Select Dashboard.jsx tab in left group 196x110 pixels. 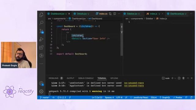click(x=57, y=14)
